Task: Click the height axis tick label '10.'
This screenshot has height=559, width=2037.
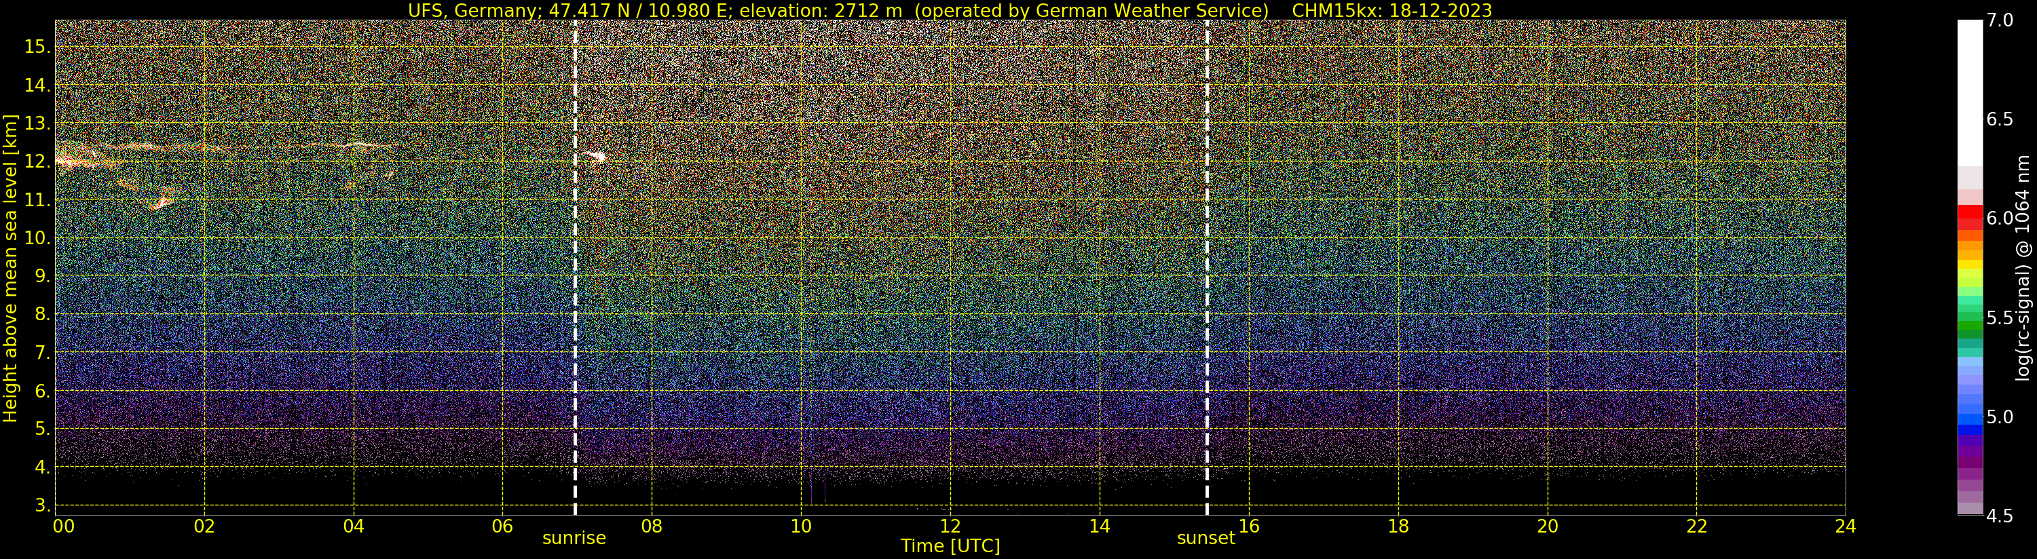Action: pos(37,238)
